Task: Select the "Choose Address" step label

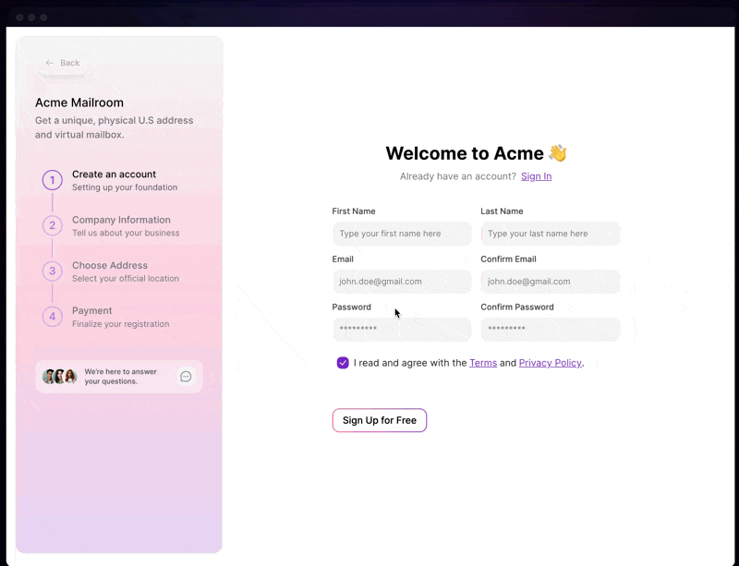Action: pos(110,265)
